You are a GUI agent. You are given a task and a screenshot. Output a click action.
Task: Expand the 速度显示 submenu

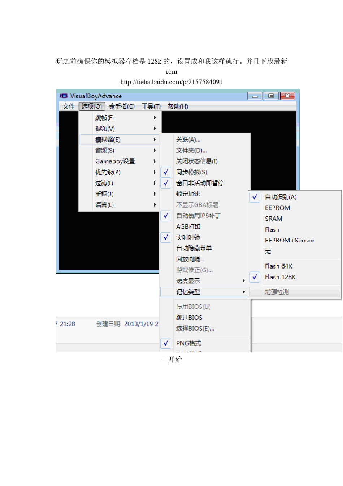(204, 281)
